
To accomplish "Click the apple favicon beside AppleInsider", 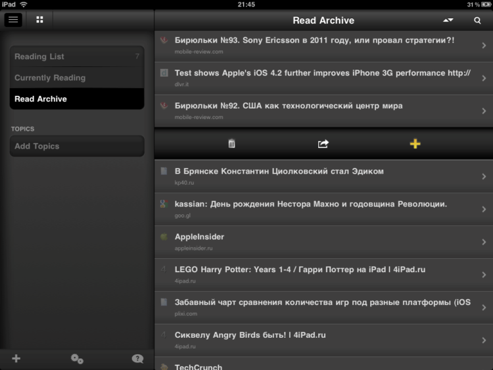I will coord(164,237).
